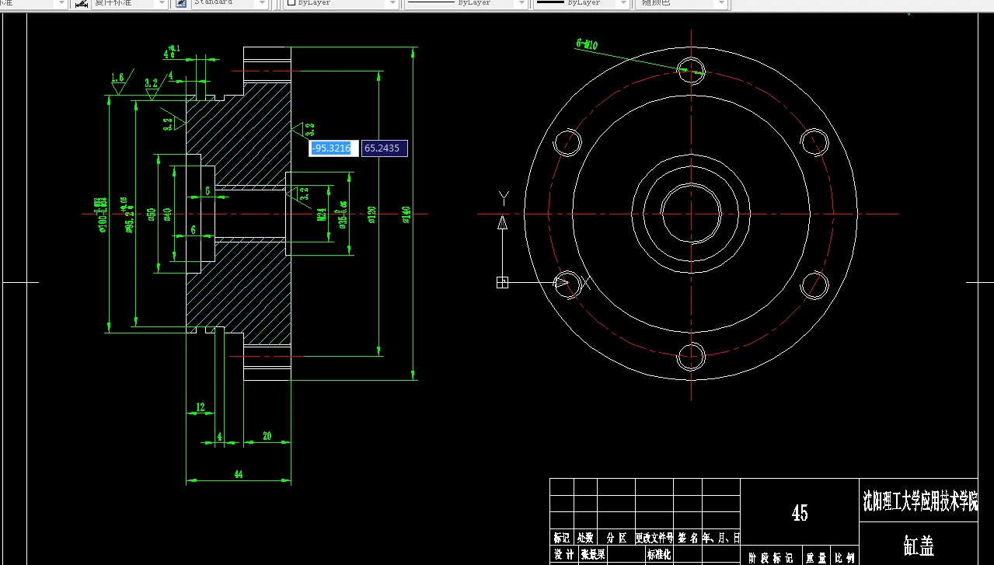The height and width of the screenshot is (565, 994).
Task: Click the material number 45 in title block
Action: pyautogui.click(x=800, y=513)
